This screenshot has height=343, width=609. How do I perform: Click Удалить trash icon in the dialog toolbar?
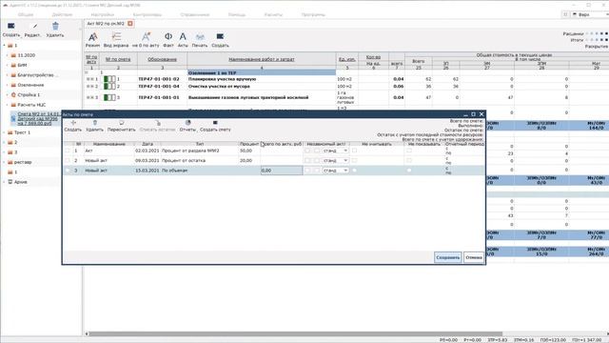point(95,123)
